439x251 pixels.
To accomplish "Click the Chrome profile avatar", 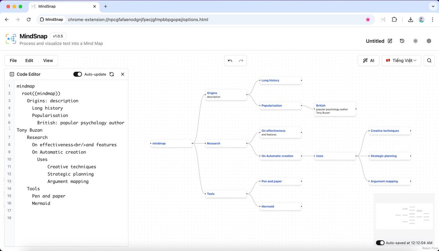I will click(421, 19).
